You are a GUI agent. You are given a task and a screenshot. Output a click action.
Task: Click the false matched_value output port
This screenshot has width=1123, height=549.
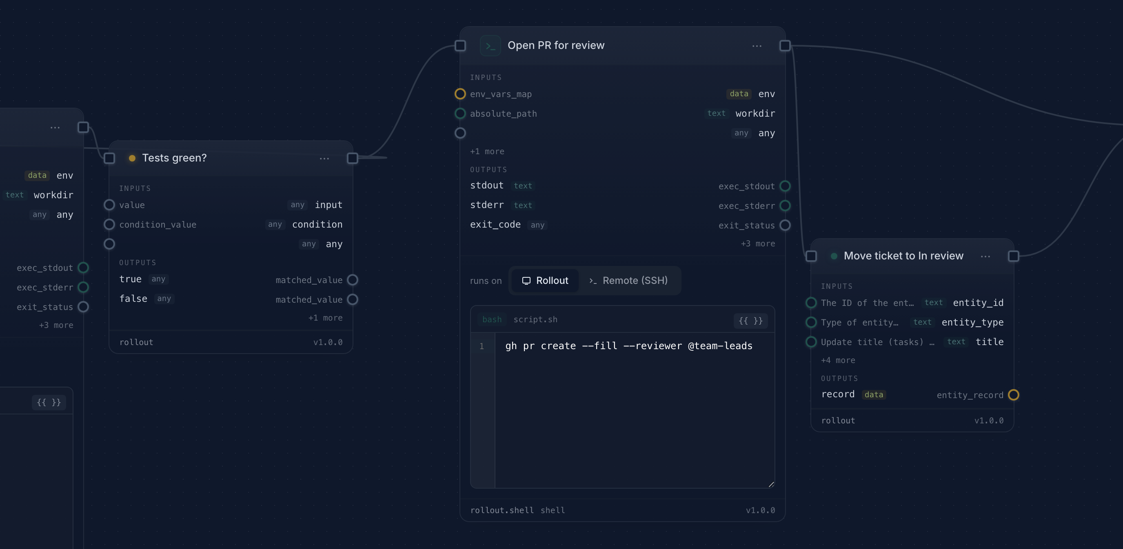[x=352, y=299]
